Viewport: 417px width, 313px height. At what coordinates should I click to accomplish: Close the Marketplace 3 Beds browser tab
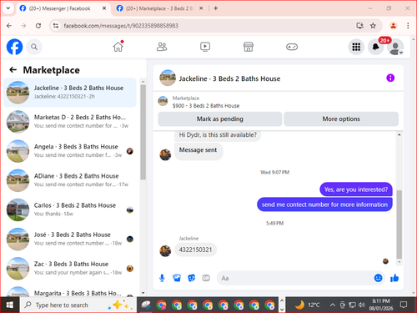[x=201, y=8]
